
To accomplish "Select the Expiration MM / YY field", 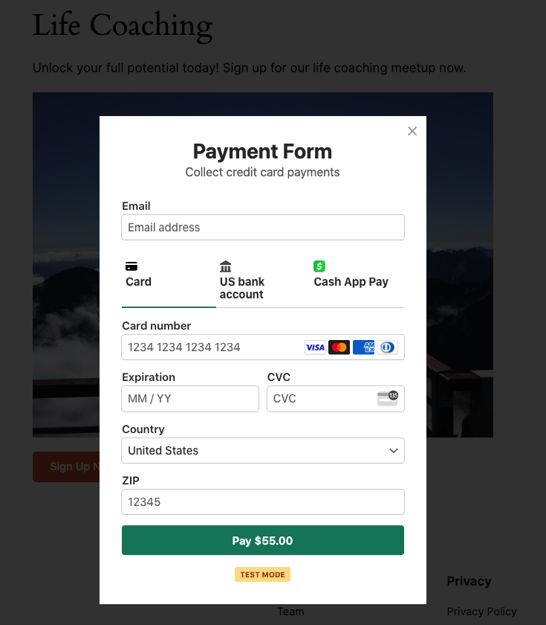I will pos(190,399).
